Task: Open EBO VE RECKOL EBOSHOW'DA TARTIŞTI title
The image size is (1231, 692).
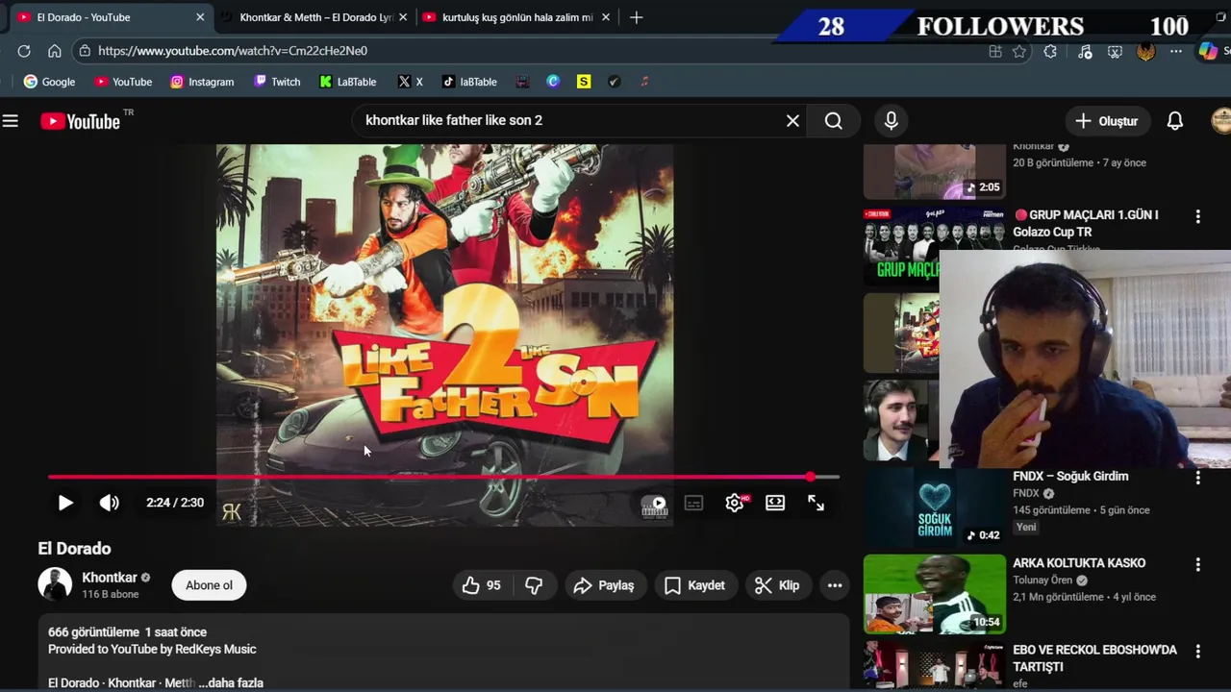Action: [x=1094, y=658]
